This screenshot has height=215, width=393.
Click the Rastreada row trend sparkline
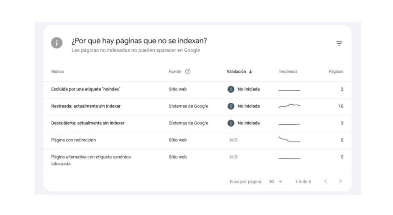point(289,105)
